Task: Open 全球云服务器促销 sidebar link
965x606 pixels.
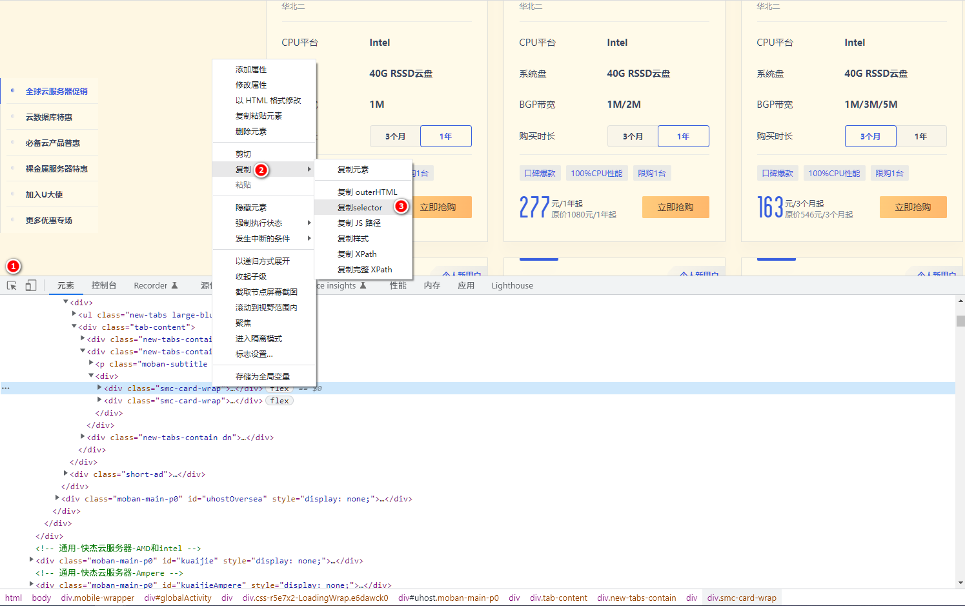Action: click(56, 92)
